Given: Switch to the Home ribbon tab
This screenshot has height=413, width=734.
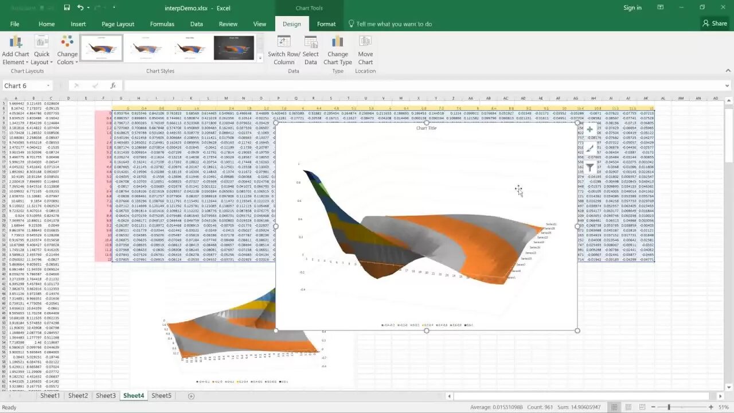Looking at the screenshot, I should (x=46, y=24).
